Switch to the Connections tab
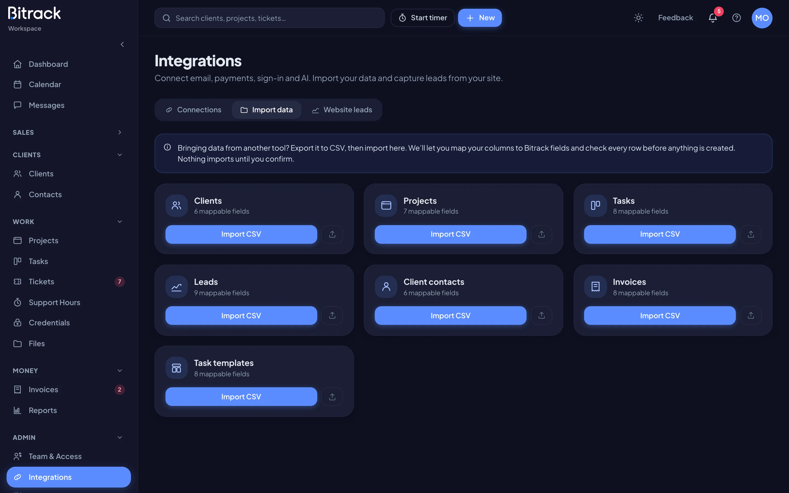Viewport: 789px width, 493px height. point(194,110)
